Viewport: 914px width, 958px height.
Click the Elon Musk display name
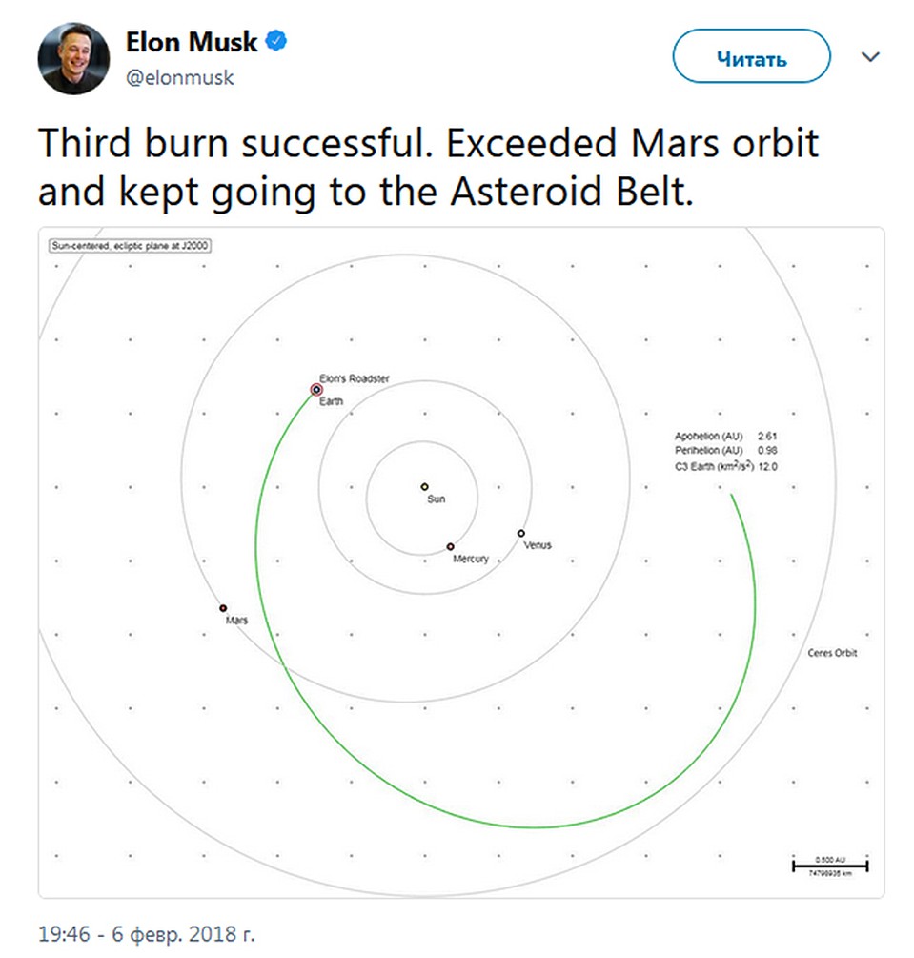(192, 42)
